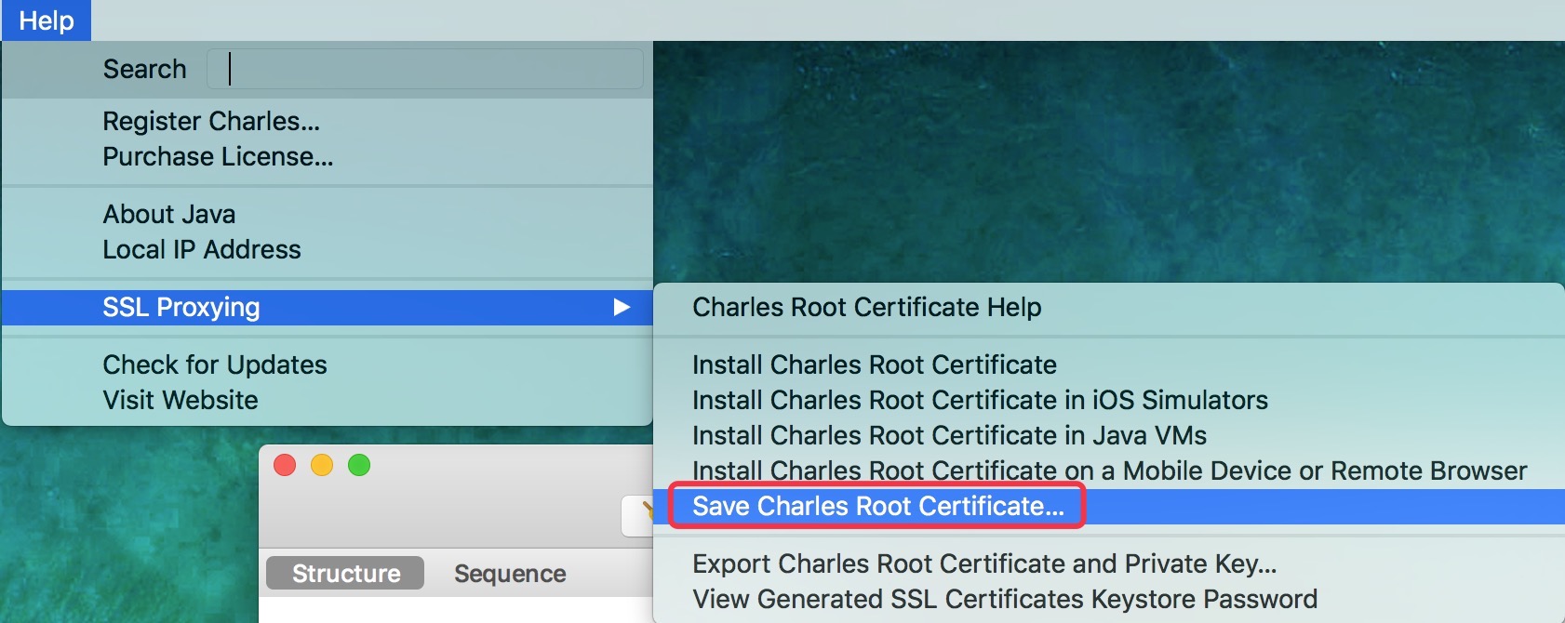The image size is (1565, 623).
Task: Click the Help menu in menu bar
Action: pos(47,20)
